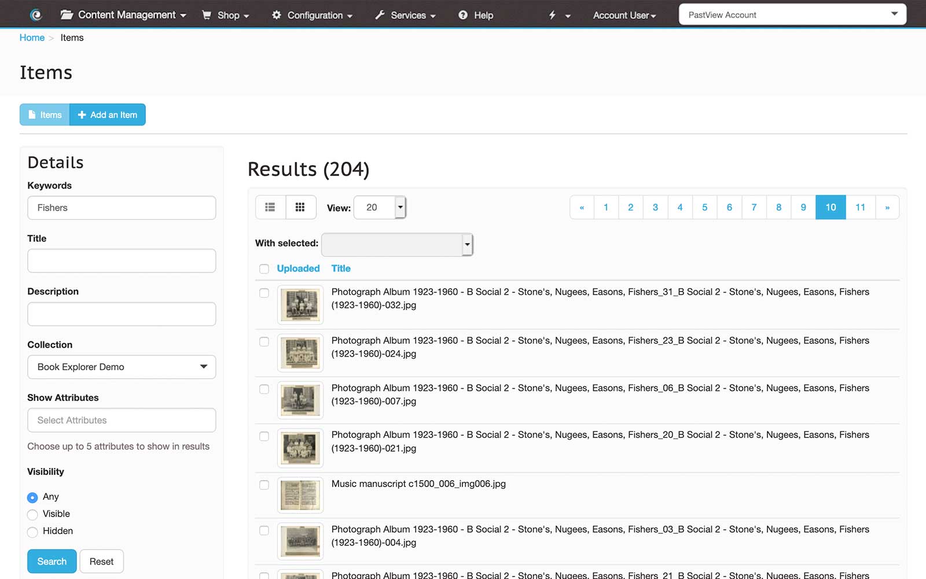Open the Collection dropdown Book Explorer Demo
This screenshot has height=579, width=926.
point(122,367)
